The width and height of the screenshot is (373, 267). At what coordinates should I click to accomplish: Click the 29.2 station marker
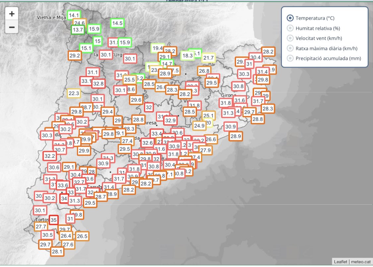click(75, 55)
